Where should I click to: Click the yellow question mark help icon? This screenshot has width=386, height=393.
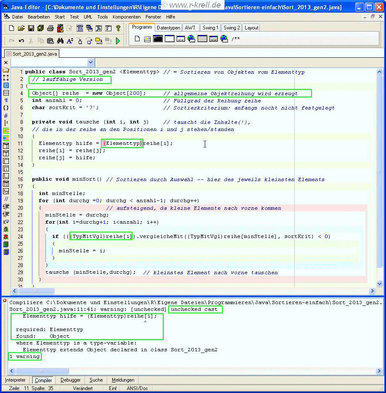pyautogui.click(x=118, y=28)
